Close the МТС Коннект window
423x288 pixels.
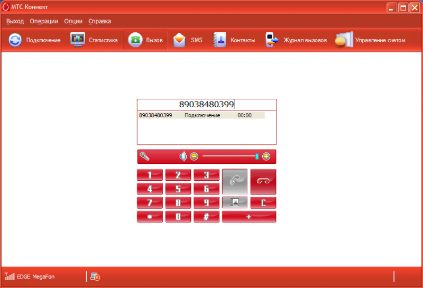(x=415, y=8)
